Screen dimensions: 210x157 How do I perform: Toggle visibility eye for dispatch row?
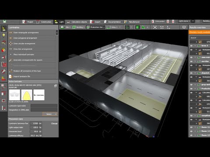[191, 73]
